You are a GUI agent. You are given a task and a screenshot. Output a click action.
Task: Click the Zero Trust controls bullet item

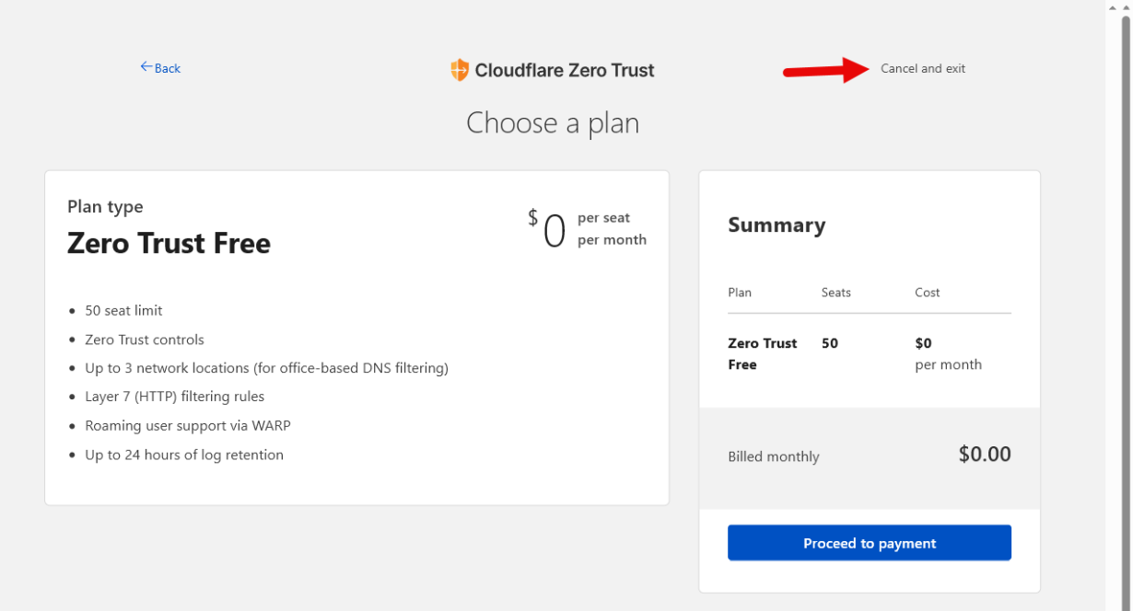tap(145, 340)
